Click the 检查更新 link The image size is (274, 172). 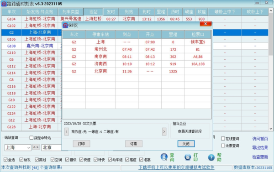[x=260, y=157]
